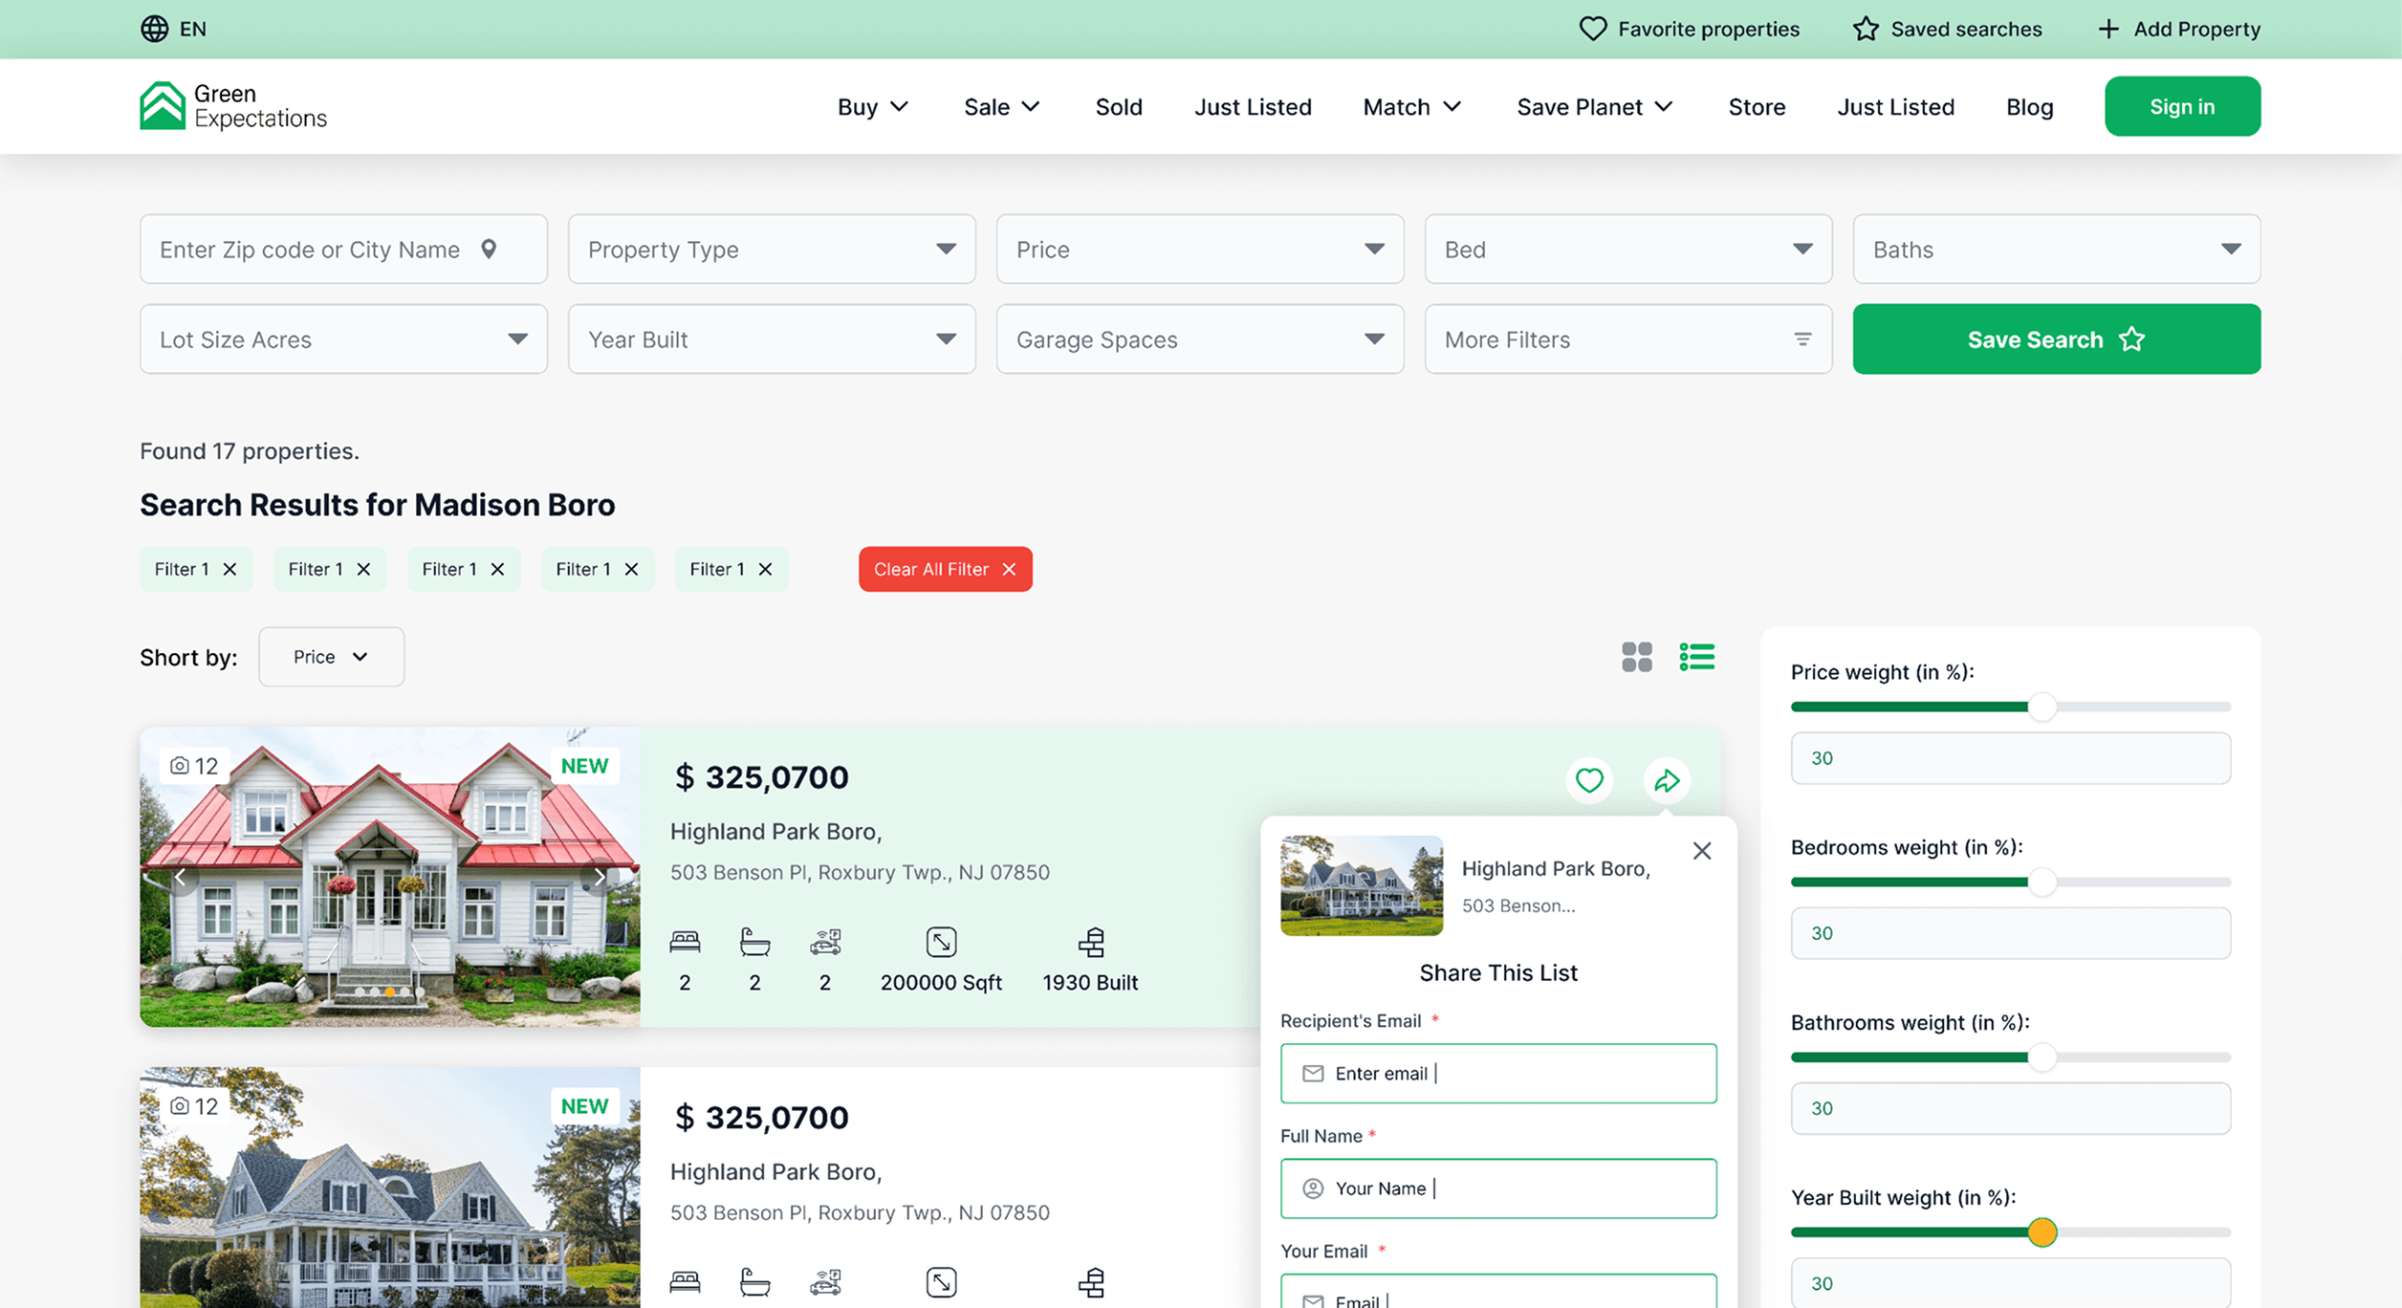Remove the fourth Filter 1 chip

(x=631, y=570)
